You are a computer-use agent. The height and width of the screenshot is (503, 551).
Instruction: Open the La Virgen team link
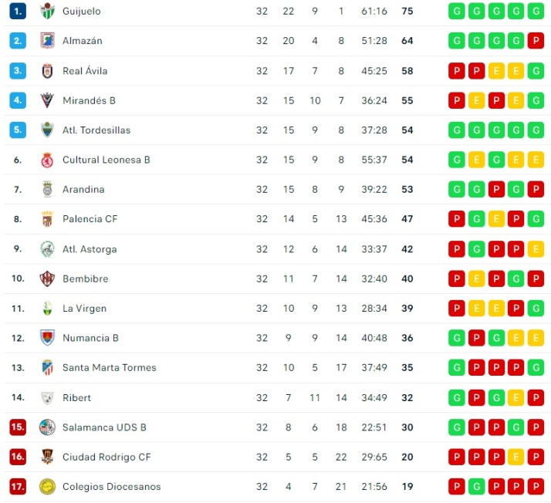[84, 309]
